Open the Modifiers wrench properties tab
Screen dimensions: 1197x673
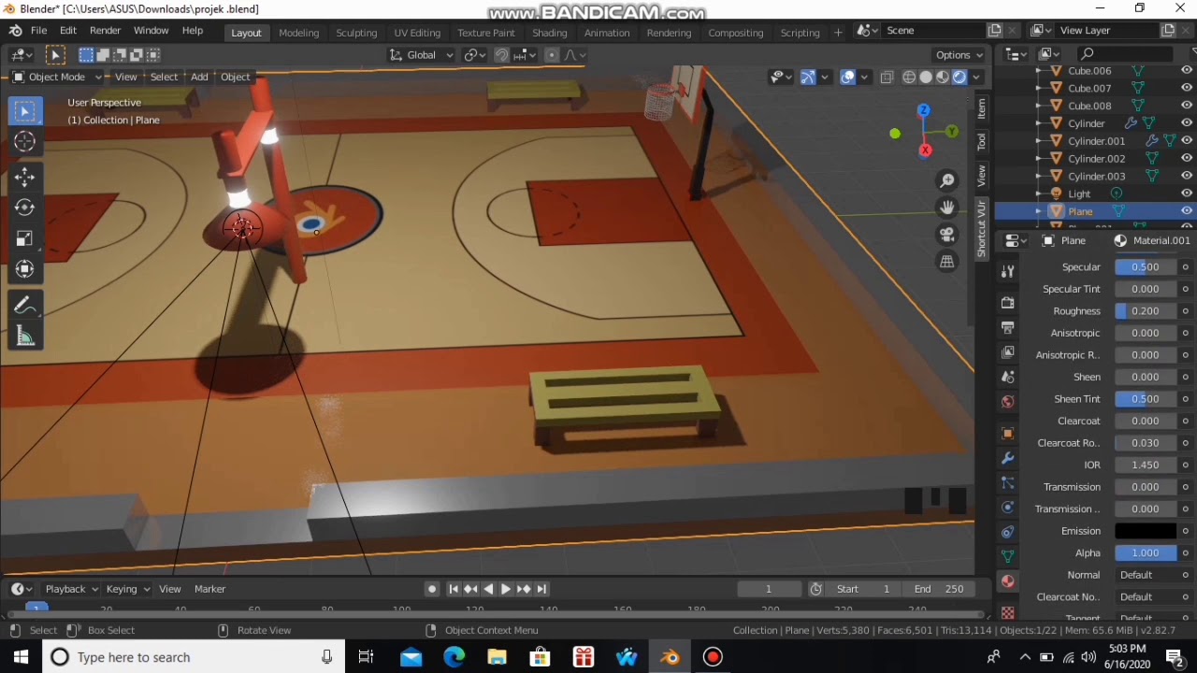tap(1007, 459)
